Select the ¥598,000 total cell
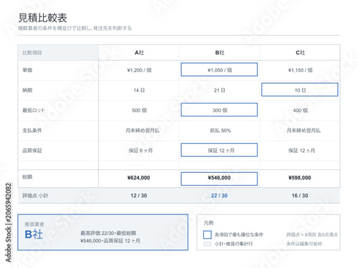 click(x=300, y=178)
